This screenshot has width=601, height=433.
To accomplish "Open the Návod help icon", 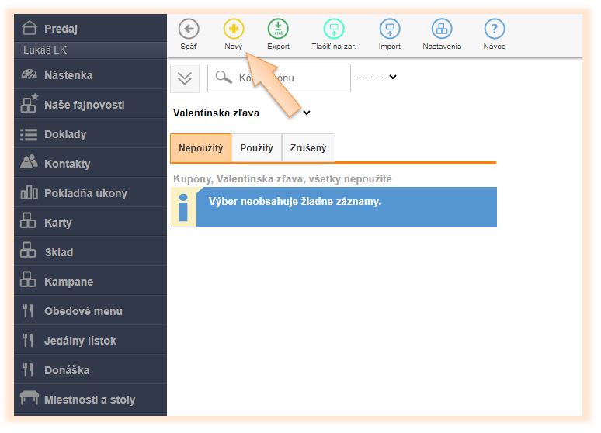I will [x=495, y=29].
